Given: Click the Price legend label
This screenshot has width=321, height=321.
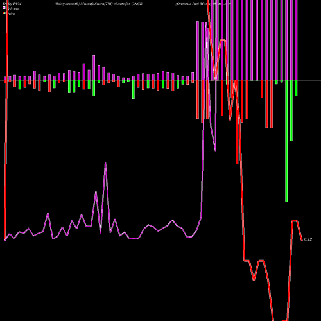Looking at the screenshot, I should click(x=10, y=14).
